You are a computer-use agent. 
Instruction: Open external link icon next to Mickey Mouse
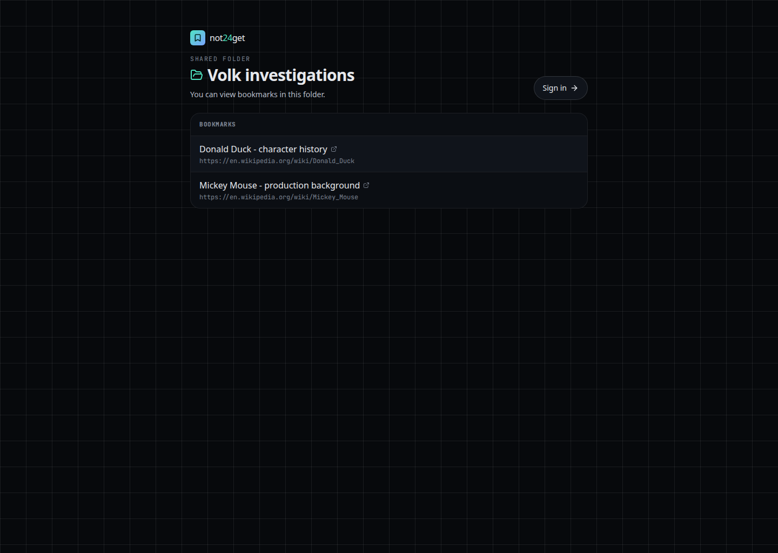pos(366,185)
